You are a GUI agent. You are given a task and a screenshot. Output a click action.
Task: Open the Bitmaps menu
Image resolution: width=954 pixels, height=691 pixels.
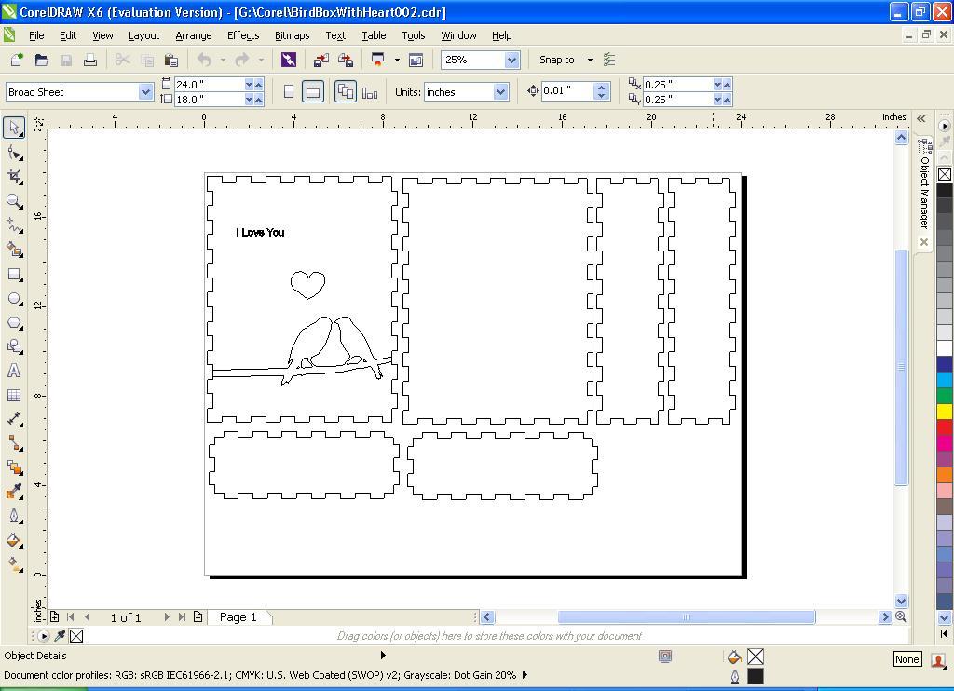(292, 35)
